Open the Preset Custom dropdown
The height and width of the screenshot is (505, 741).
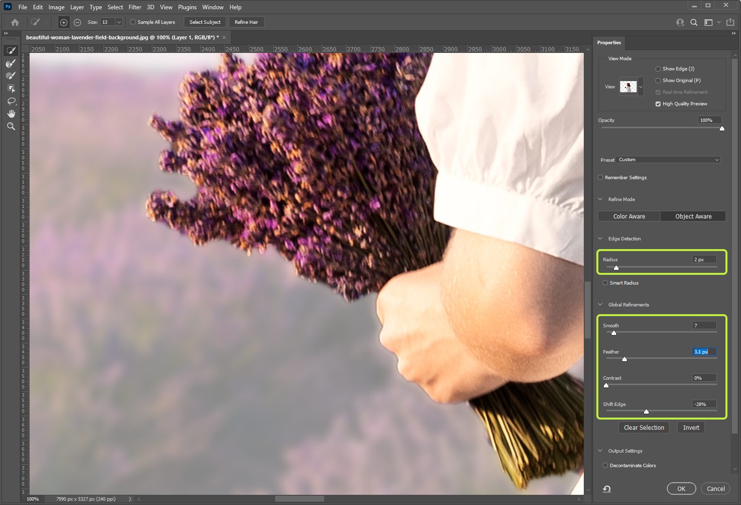[x=668, y=160]
